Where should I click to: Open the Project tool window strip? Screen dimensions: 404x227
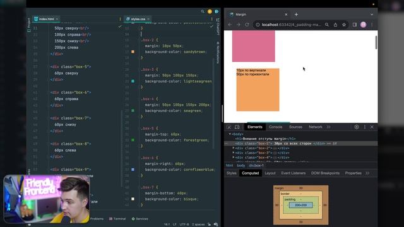tap(29, 25)
